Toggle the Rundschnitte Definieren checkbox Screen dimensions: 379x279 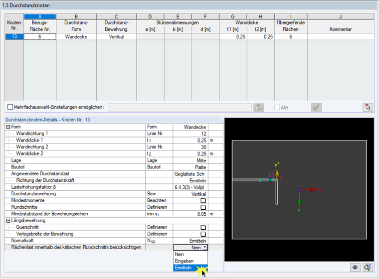203,207
